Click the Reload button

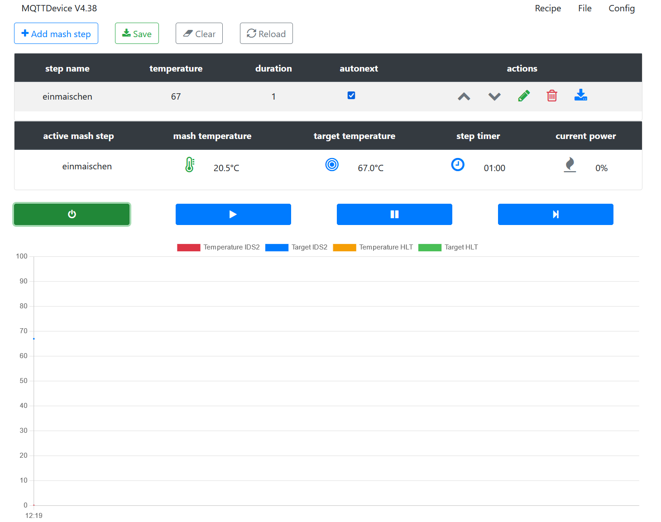click(266, 34)
